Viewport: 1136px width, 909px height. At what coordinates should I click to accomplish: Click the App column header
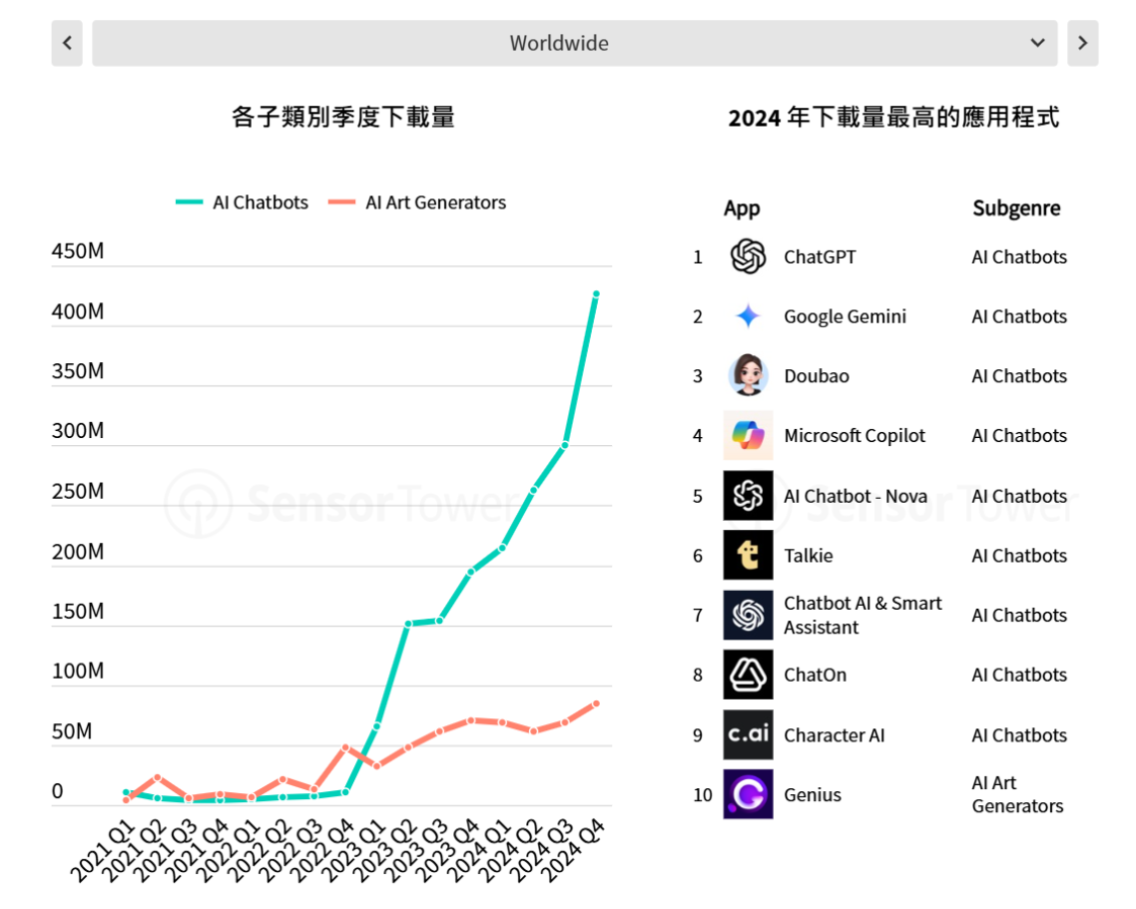[x=742, y=209]
